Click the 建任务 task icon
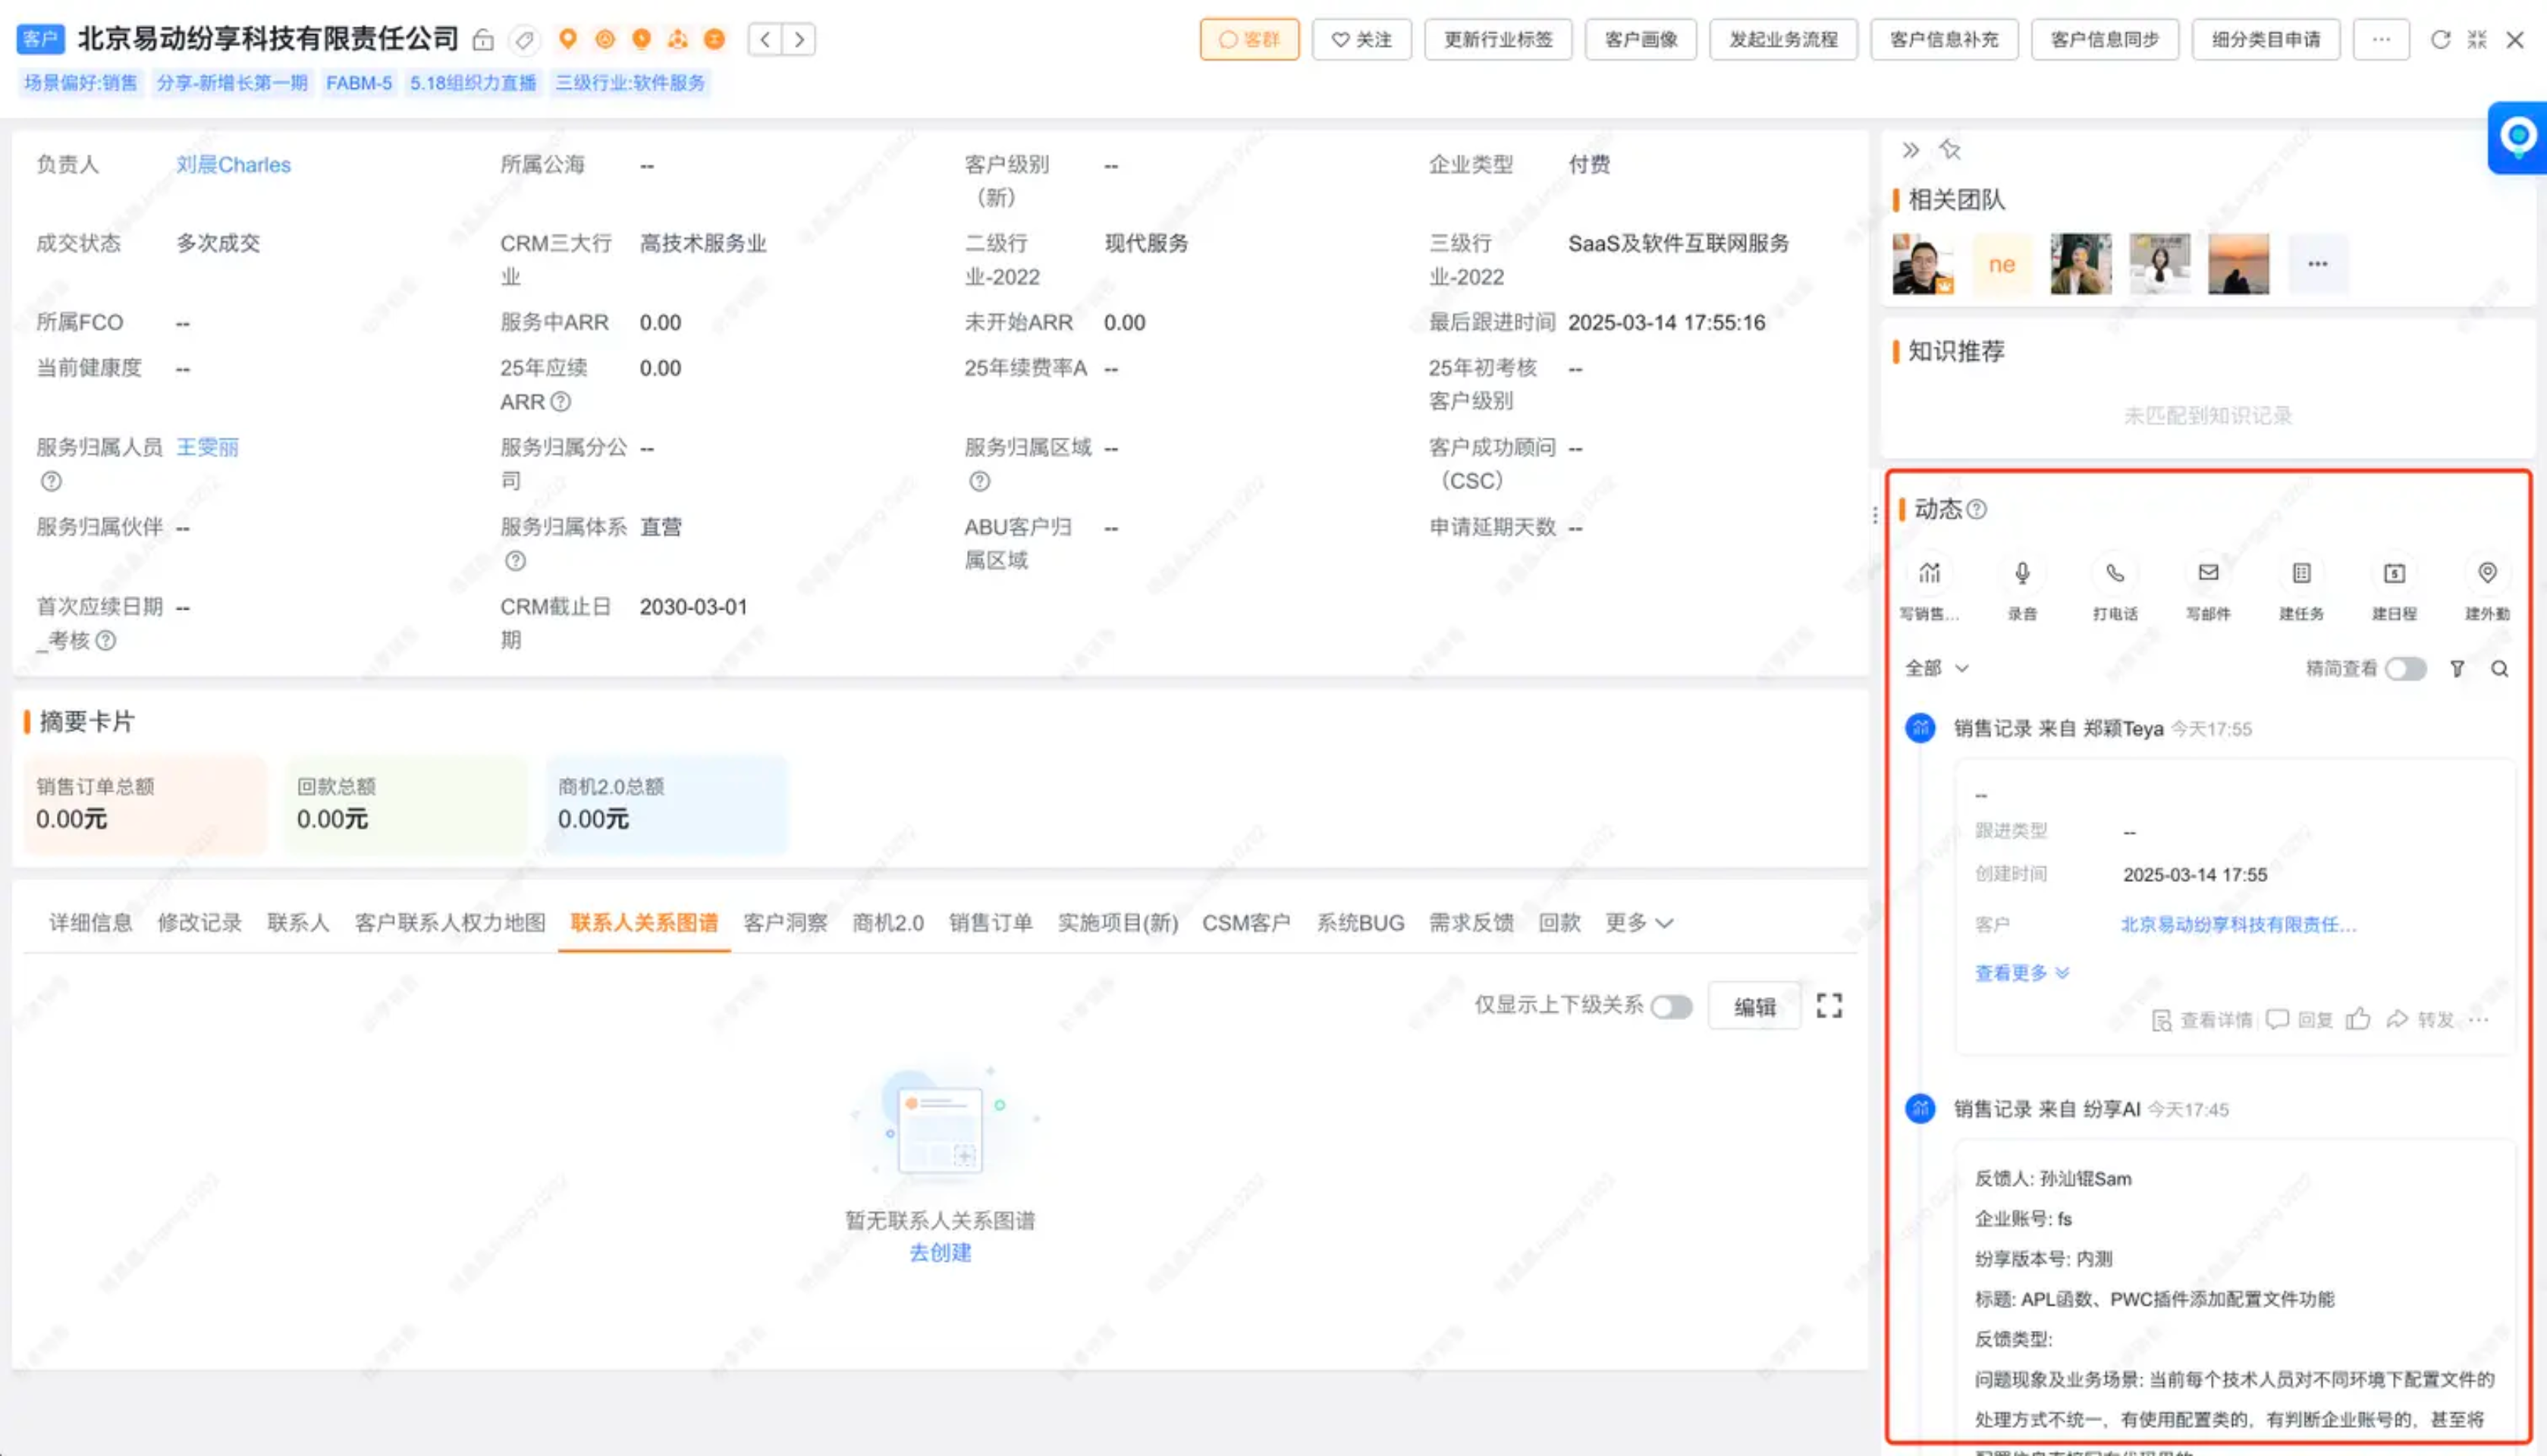The width and height of the screenshot is (2547, 1456). [x=2301, y=573]
